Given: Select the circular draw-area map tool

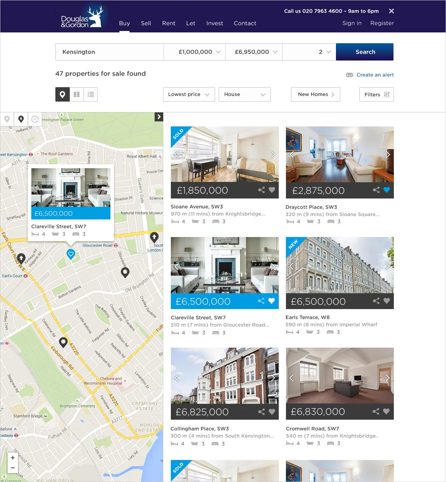Looking at the screenshot, I should click(x=35, y=119).
